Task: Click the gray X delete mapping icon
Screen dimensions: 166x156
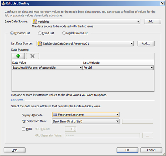Action: [33, 56]
